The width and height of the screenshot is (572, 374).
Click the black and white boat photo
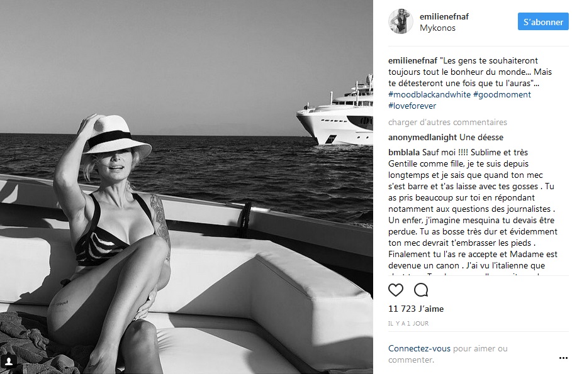point(186,187)
